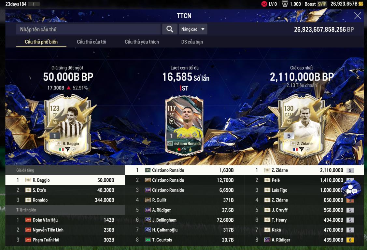Screen dimensions: 367x250
Task: Click the BP ticket icon at top right
Action: pos(361,4)
